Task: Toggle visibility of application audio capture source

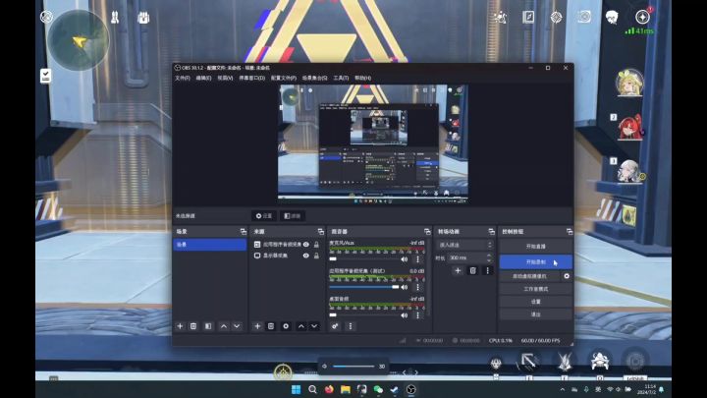Action: point(305,244)
